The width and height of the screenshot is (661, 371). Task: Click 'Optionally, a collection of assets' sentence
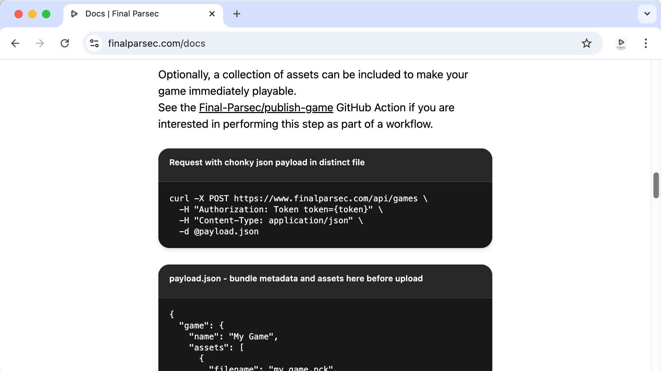pyautogui.click(x=313, y=83)
